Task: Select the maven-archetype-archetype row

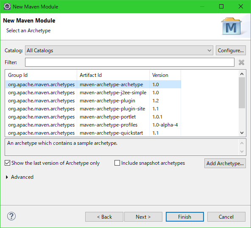Action: click(93, 84)
